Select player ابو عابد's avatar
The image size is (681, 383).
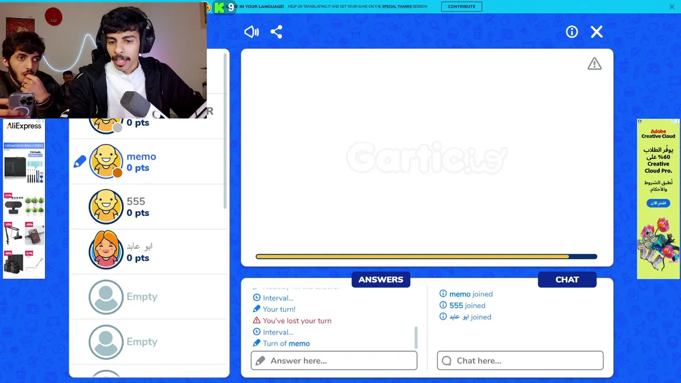point(106,251)
